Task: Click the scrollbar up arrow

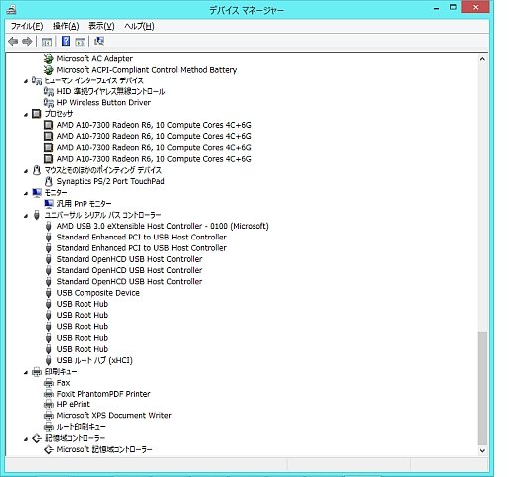Action: tap(482, 59)
